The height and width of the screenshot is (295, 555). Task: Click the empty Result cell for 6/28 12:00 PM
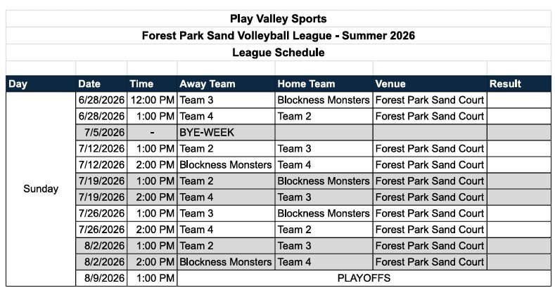pyautogui.click(x=519, y=100)
